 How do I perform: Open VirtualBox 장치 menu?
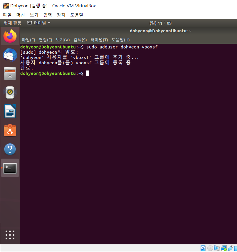(61, 15)
